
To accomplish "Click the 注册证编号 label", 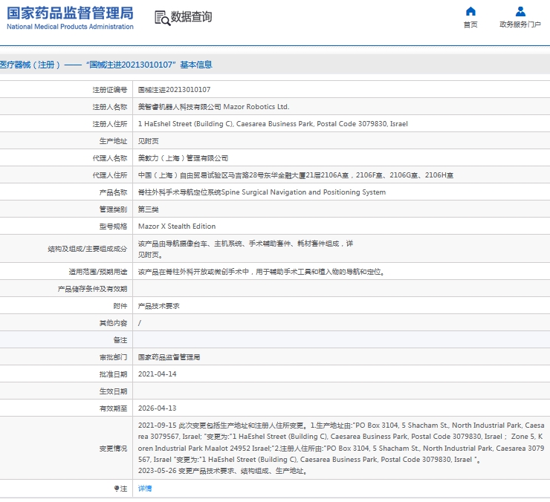I will (110, 90).
